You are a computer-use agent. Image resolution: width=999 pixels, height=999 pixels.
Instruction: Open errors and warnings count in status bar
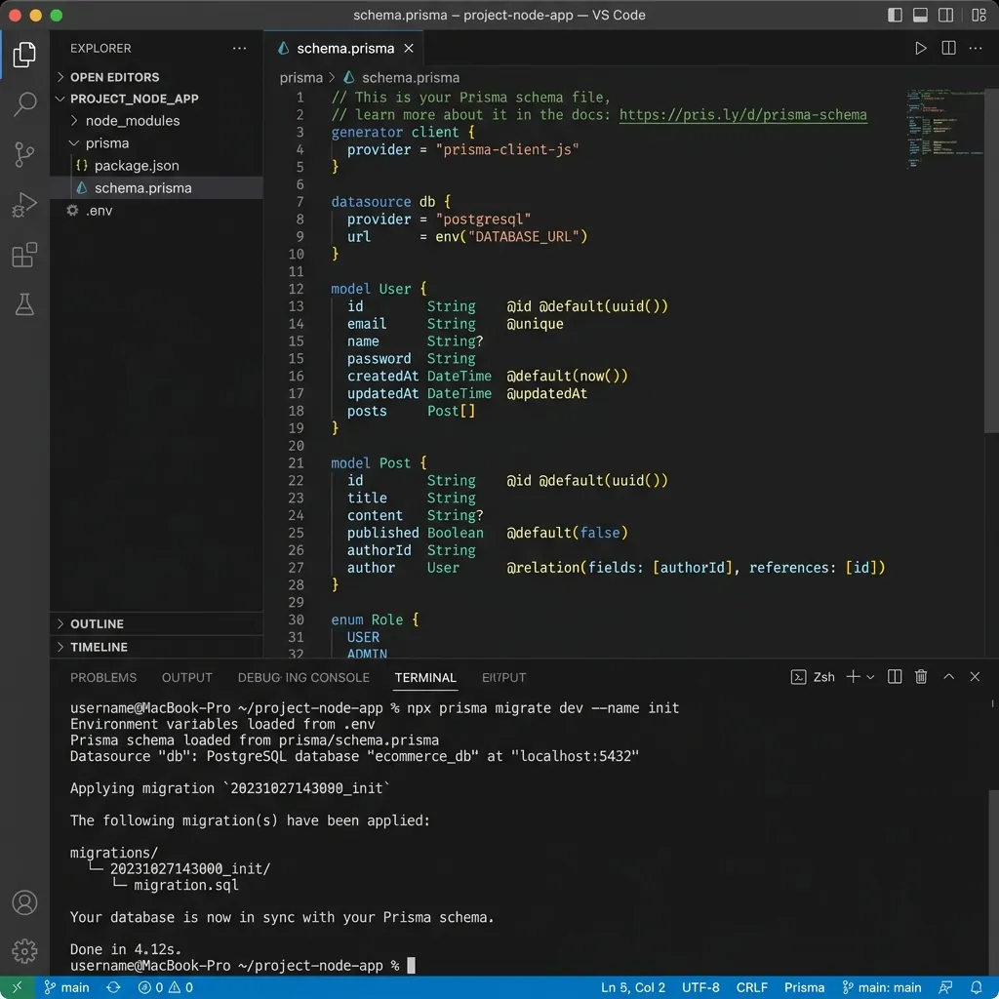(165, 987)
